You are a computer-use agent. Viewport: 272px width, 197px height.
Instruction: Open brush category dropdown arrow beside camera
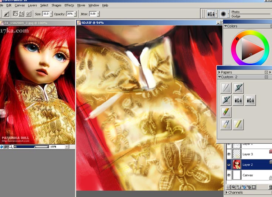click(x=216, y=14)
